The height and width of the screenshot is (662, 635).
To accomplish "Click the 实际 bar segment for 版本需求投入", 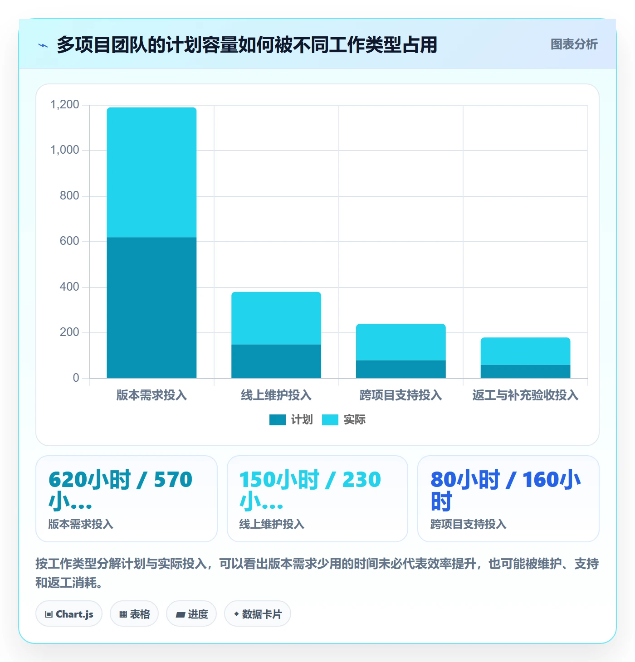I will 151,173.
